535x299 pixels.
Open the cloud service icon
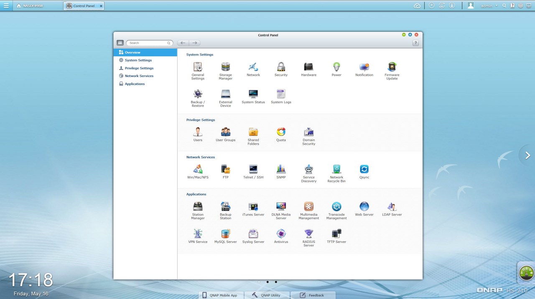(417, 6)
